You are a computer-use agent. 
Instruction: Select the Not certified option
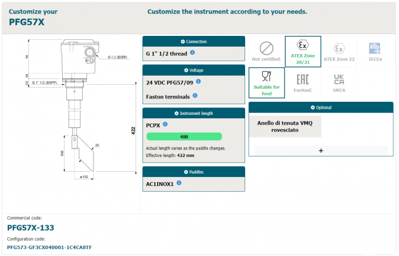266,51
